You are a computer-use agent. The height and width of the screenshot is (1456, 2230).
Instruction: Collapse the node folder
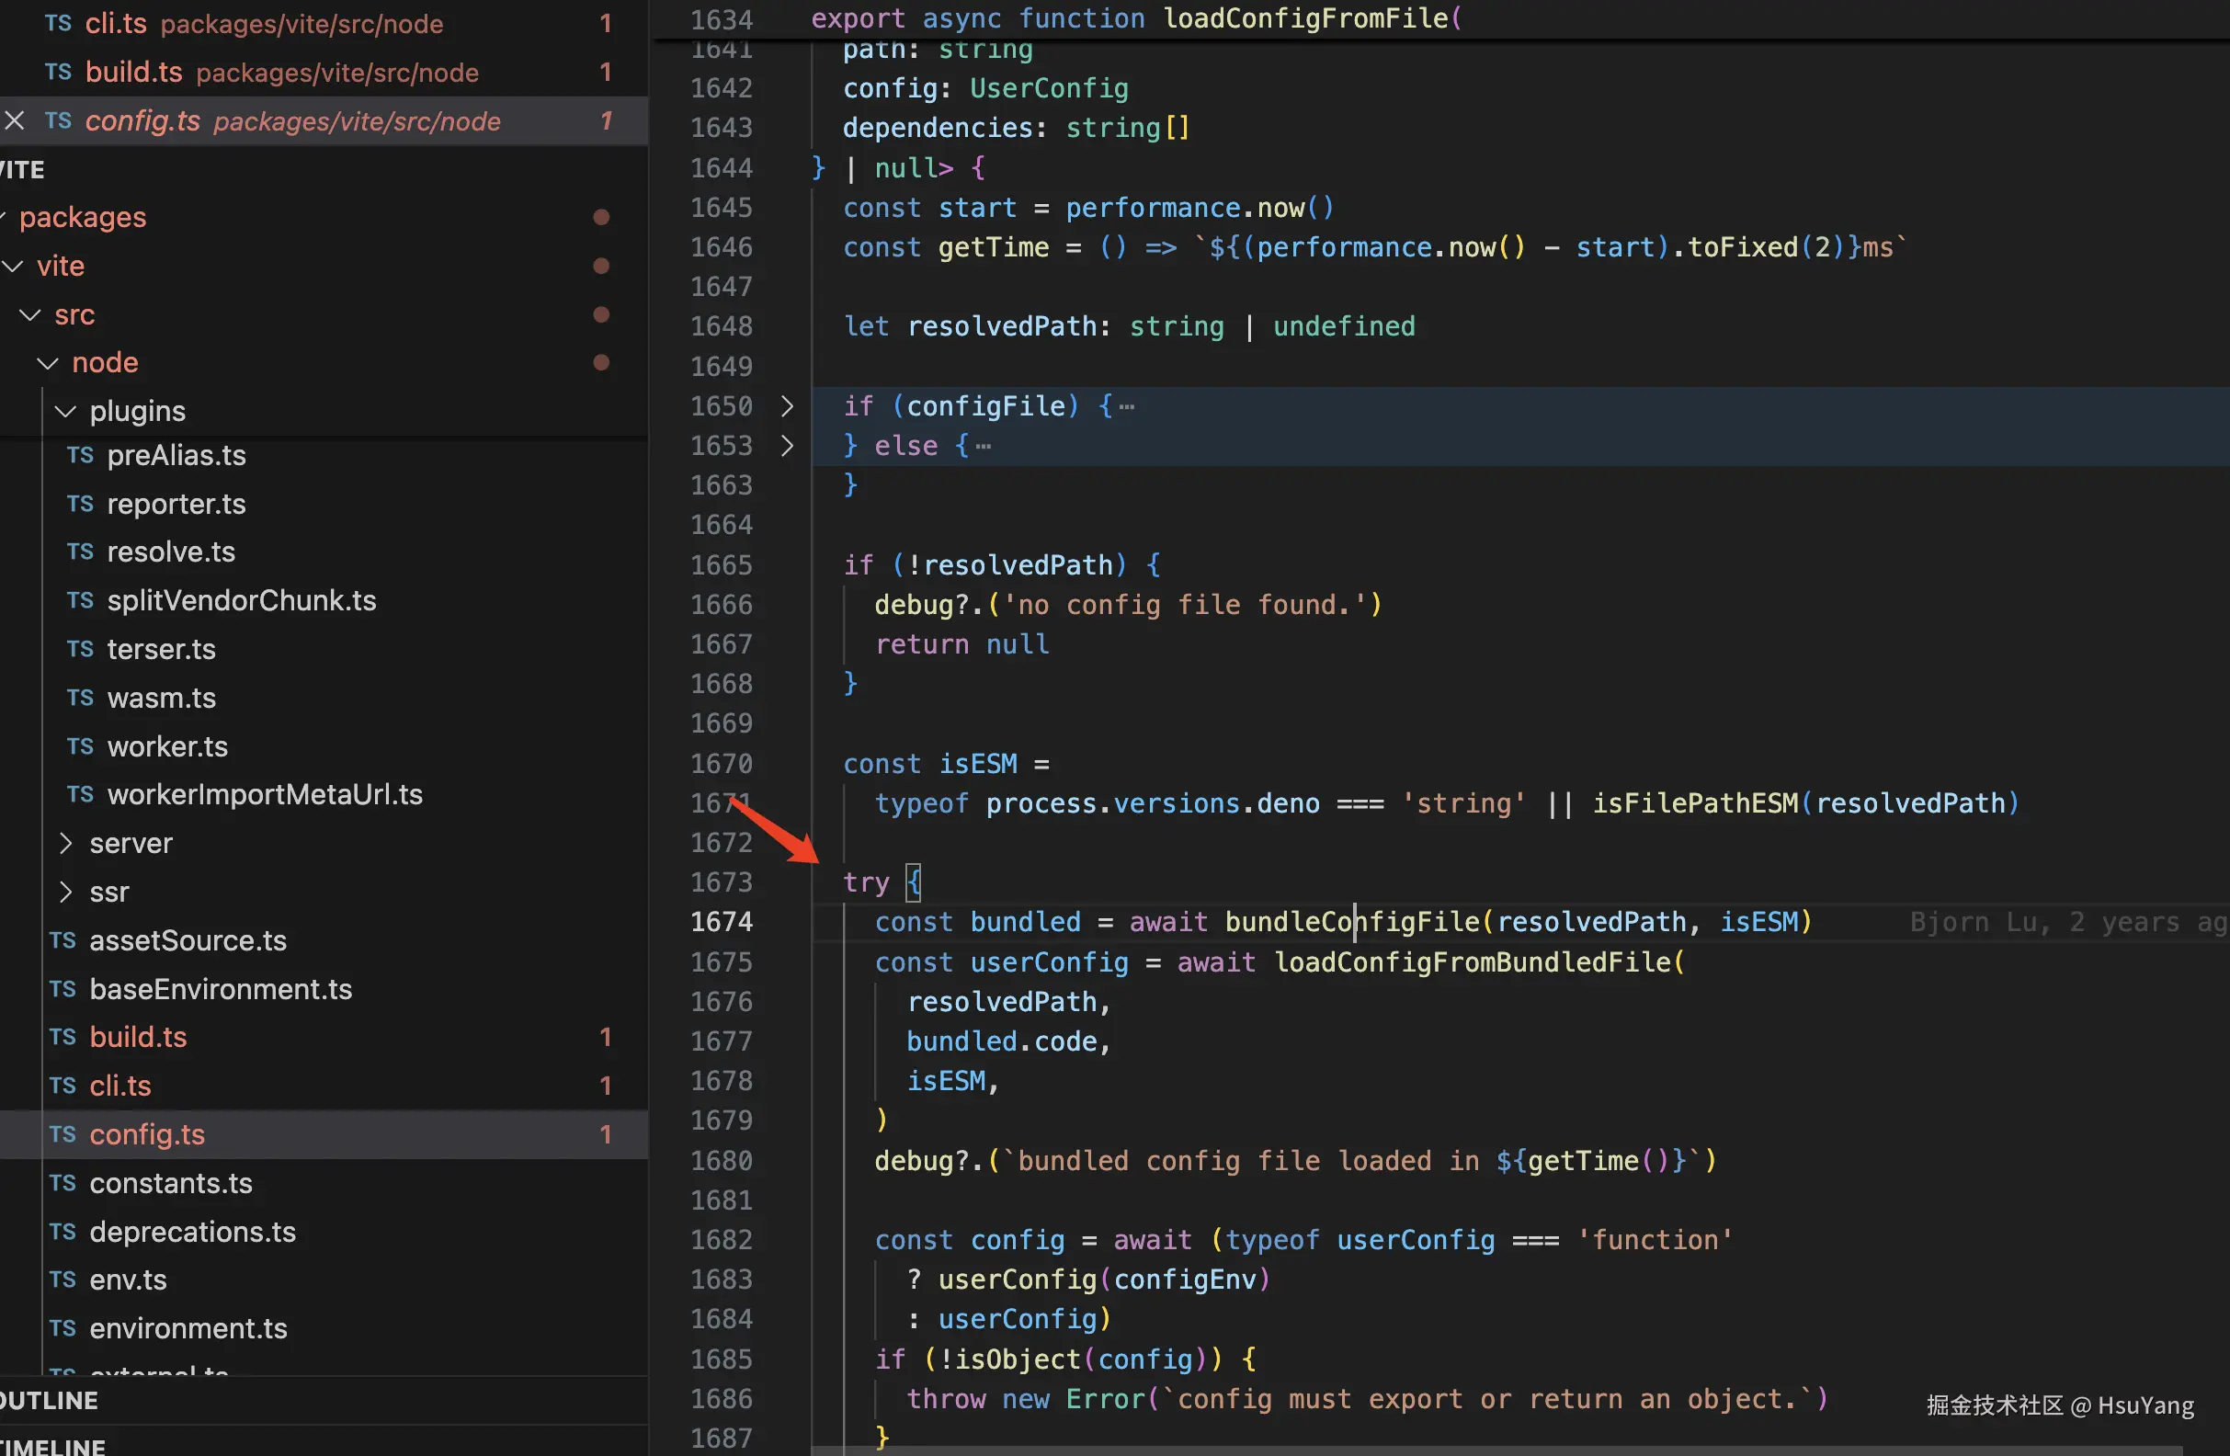tap(48, 362)
